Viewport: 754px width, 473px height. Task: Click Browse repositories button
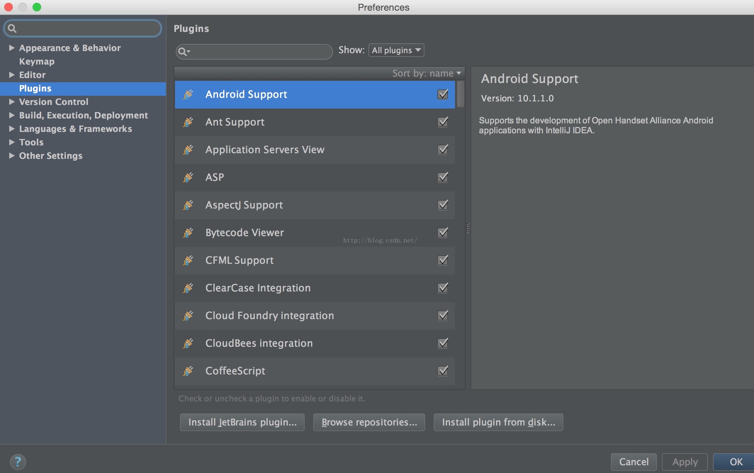coord(369,422)
